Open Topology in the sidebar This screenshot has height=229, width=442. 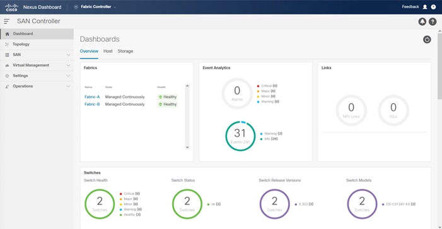point(37,44)
